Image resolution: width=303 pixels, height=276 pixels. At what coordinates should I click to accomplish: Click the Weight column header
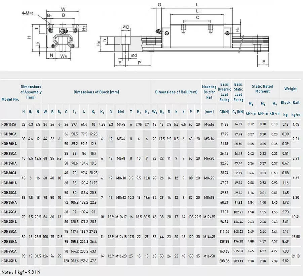coord(291,89)
